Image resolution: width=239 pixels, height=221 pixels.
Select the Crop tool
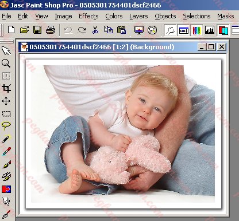(6, 88)
